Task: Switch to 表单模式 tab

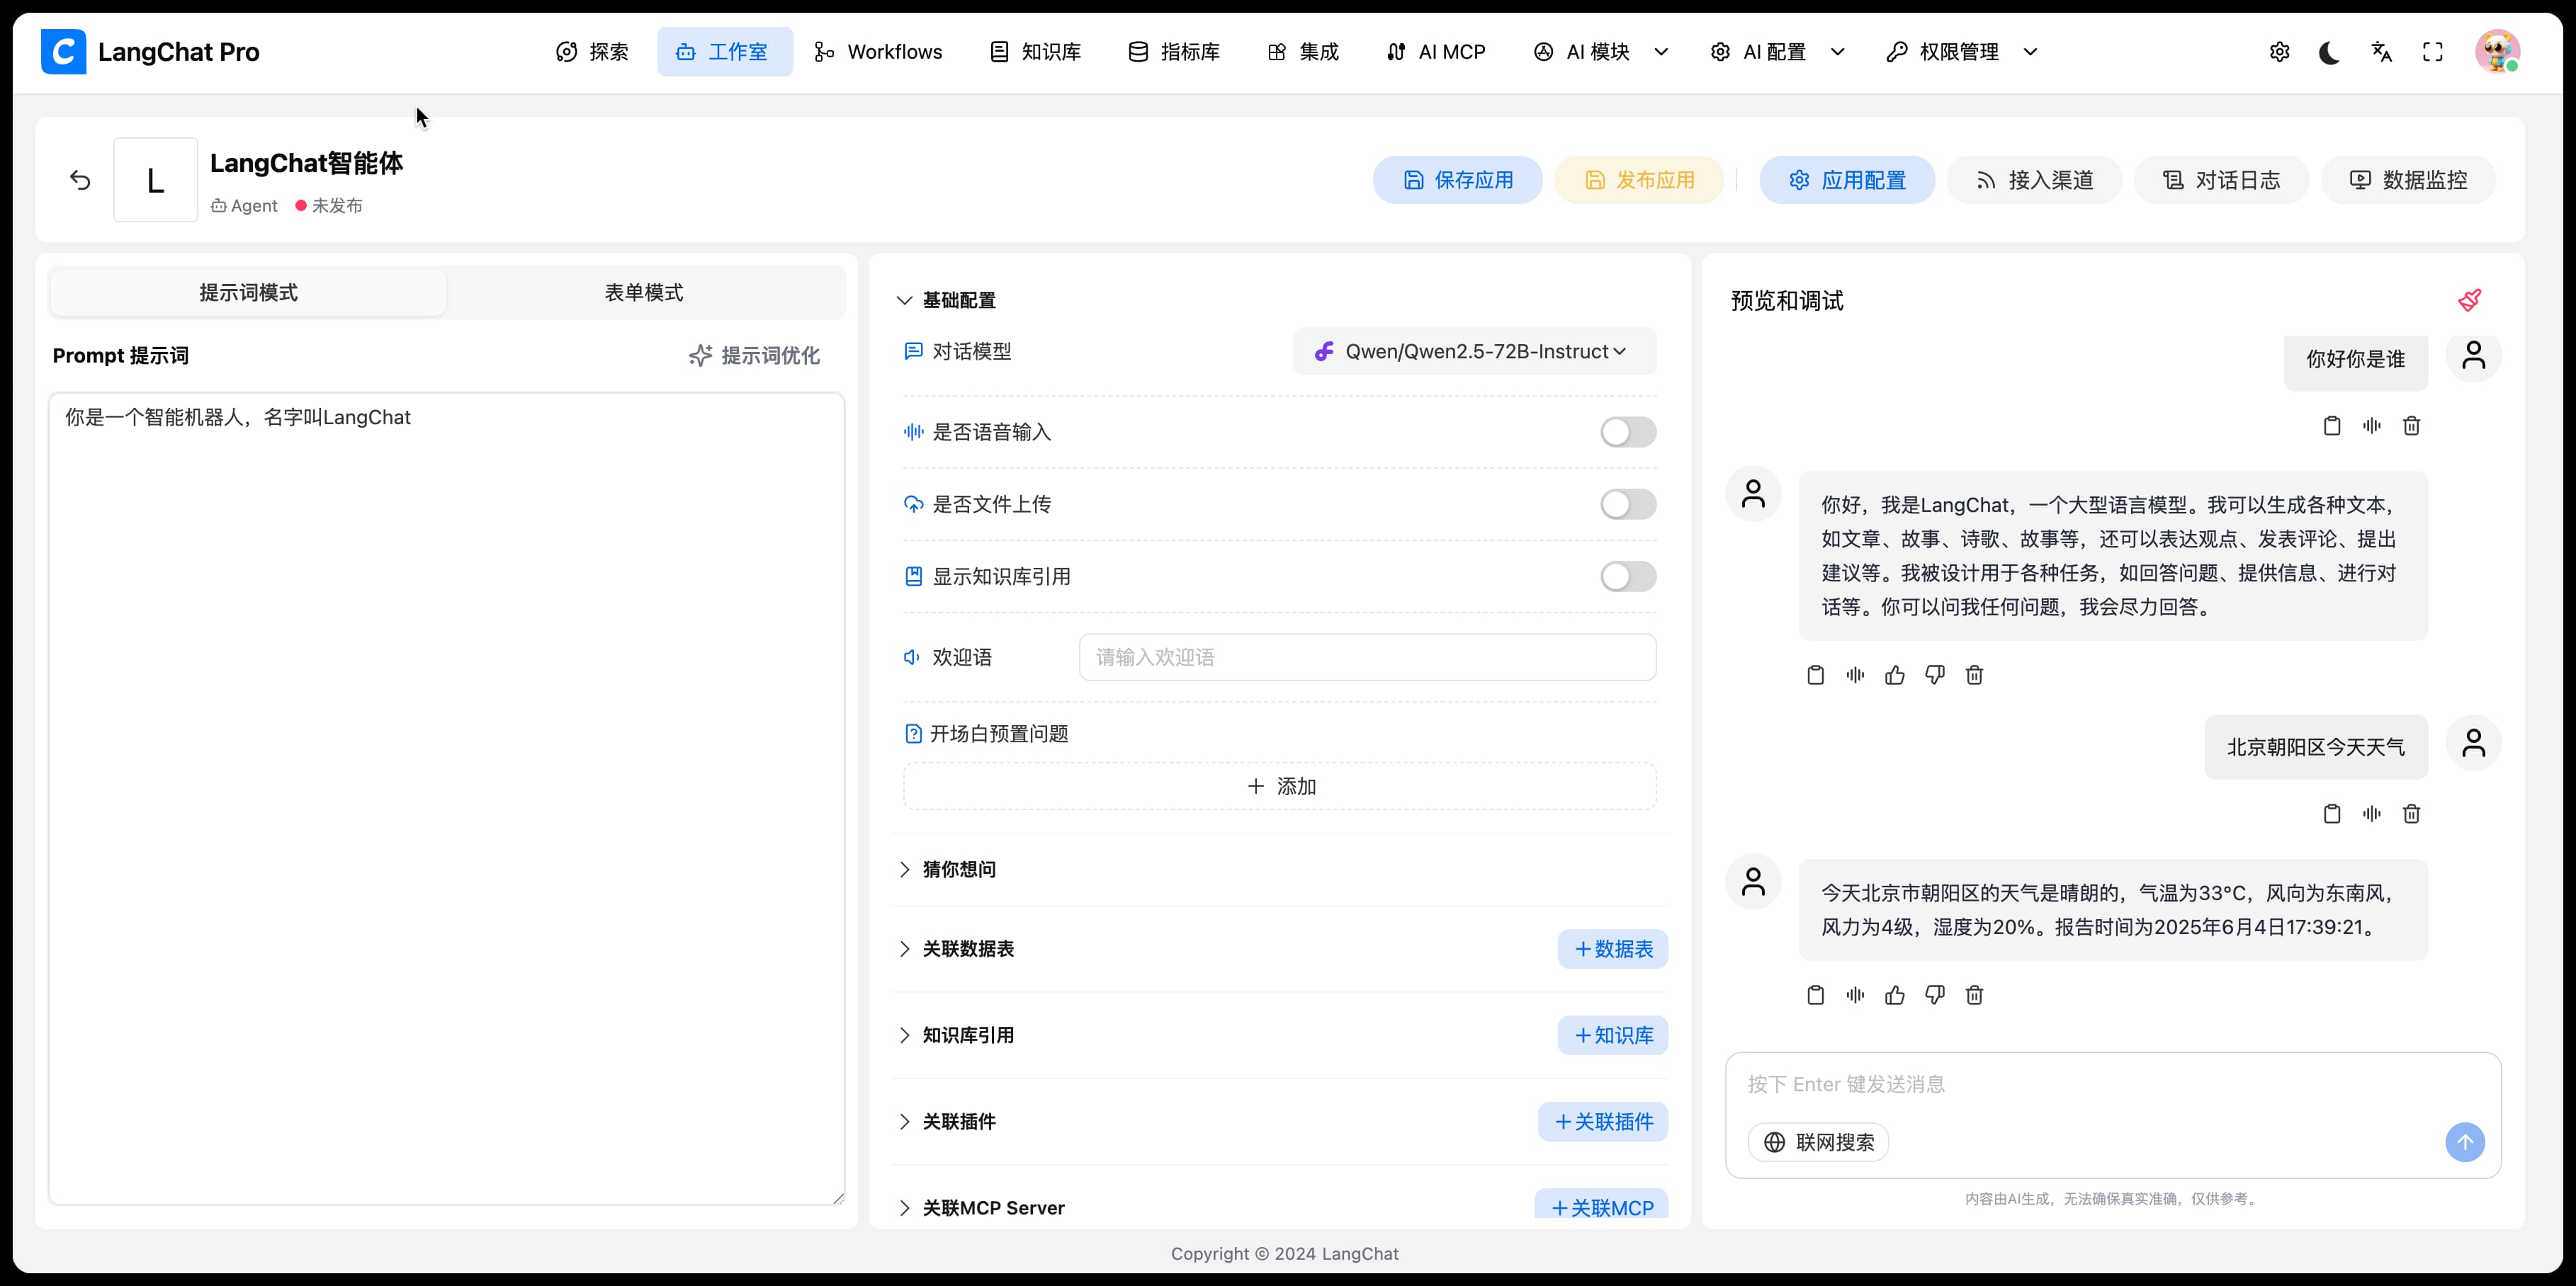Action: pos(644,292)
